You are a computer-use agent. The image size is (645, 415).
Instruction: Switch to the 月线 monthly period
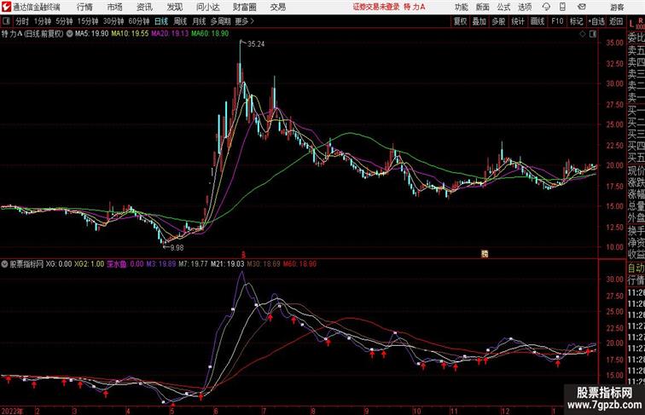click(x=199, y=21)
